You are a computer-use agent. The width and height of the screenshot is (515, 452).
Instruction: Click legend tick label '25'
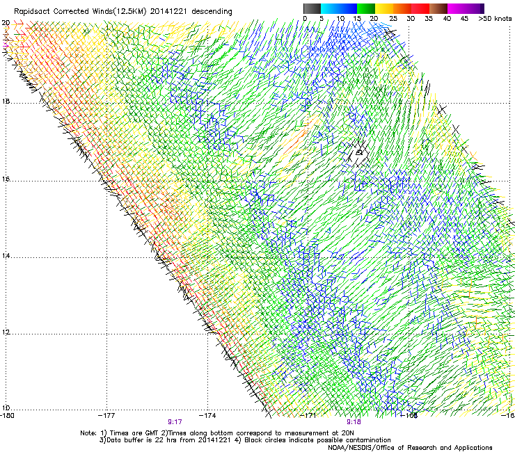tap(393, 19)
